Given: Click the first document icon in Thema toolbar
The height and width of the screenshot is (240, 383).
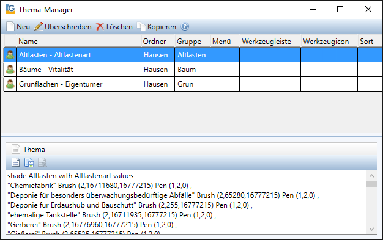Looking at the screenshot, I should (16, 162).
